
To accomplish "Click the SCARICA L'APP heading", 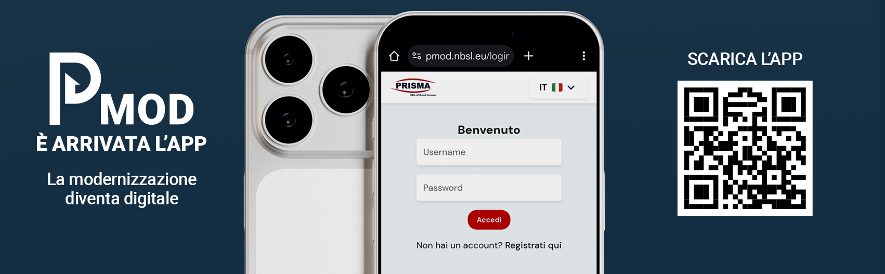I will tap(745, 59).
